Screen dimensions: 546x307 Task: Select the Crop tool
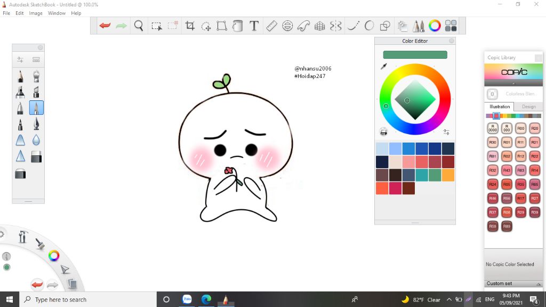tap(190, 26)
